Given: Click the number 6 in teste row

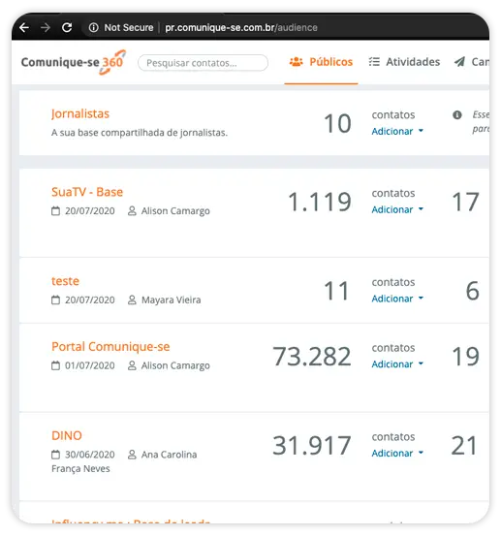Looking at the screenshot, I should point(473,291).
